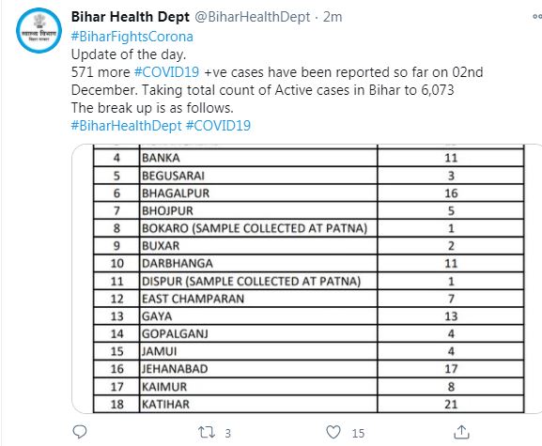
Task: Click the @BiharHealthDept handle
Action: pyautogui.click(x=253, y=17)
